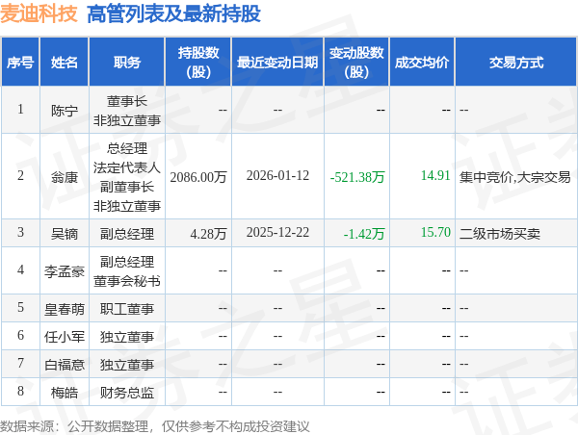The image size is (578, 435).
Task: Click the 2086.00万 shareholding value
Action: coord(197,177)
